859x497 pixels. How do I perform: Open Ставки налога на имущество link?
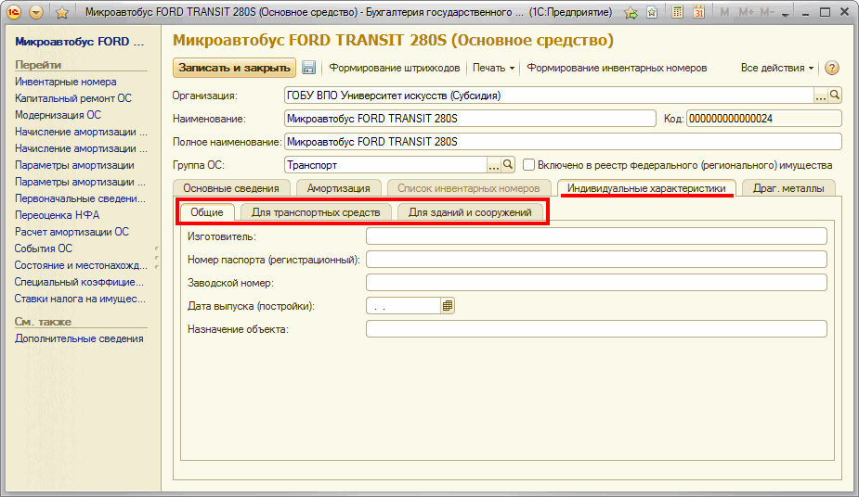click(81, 299)
